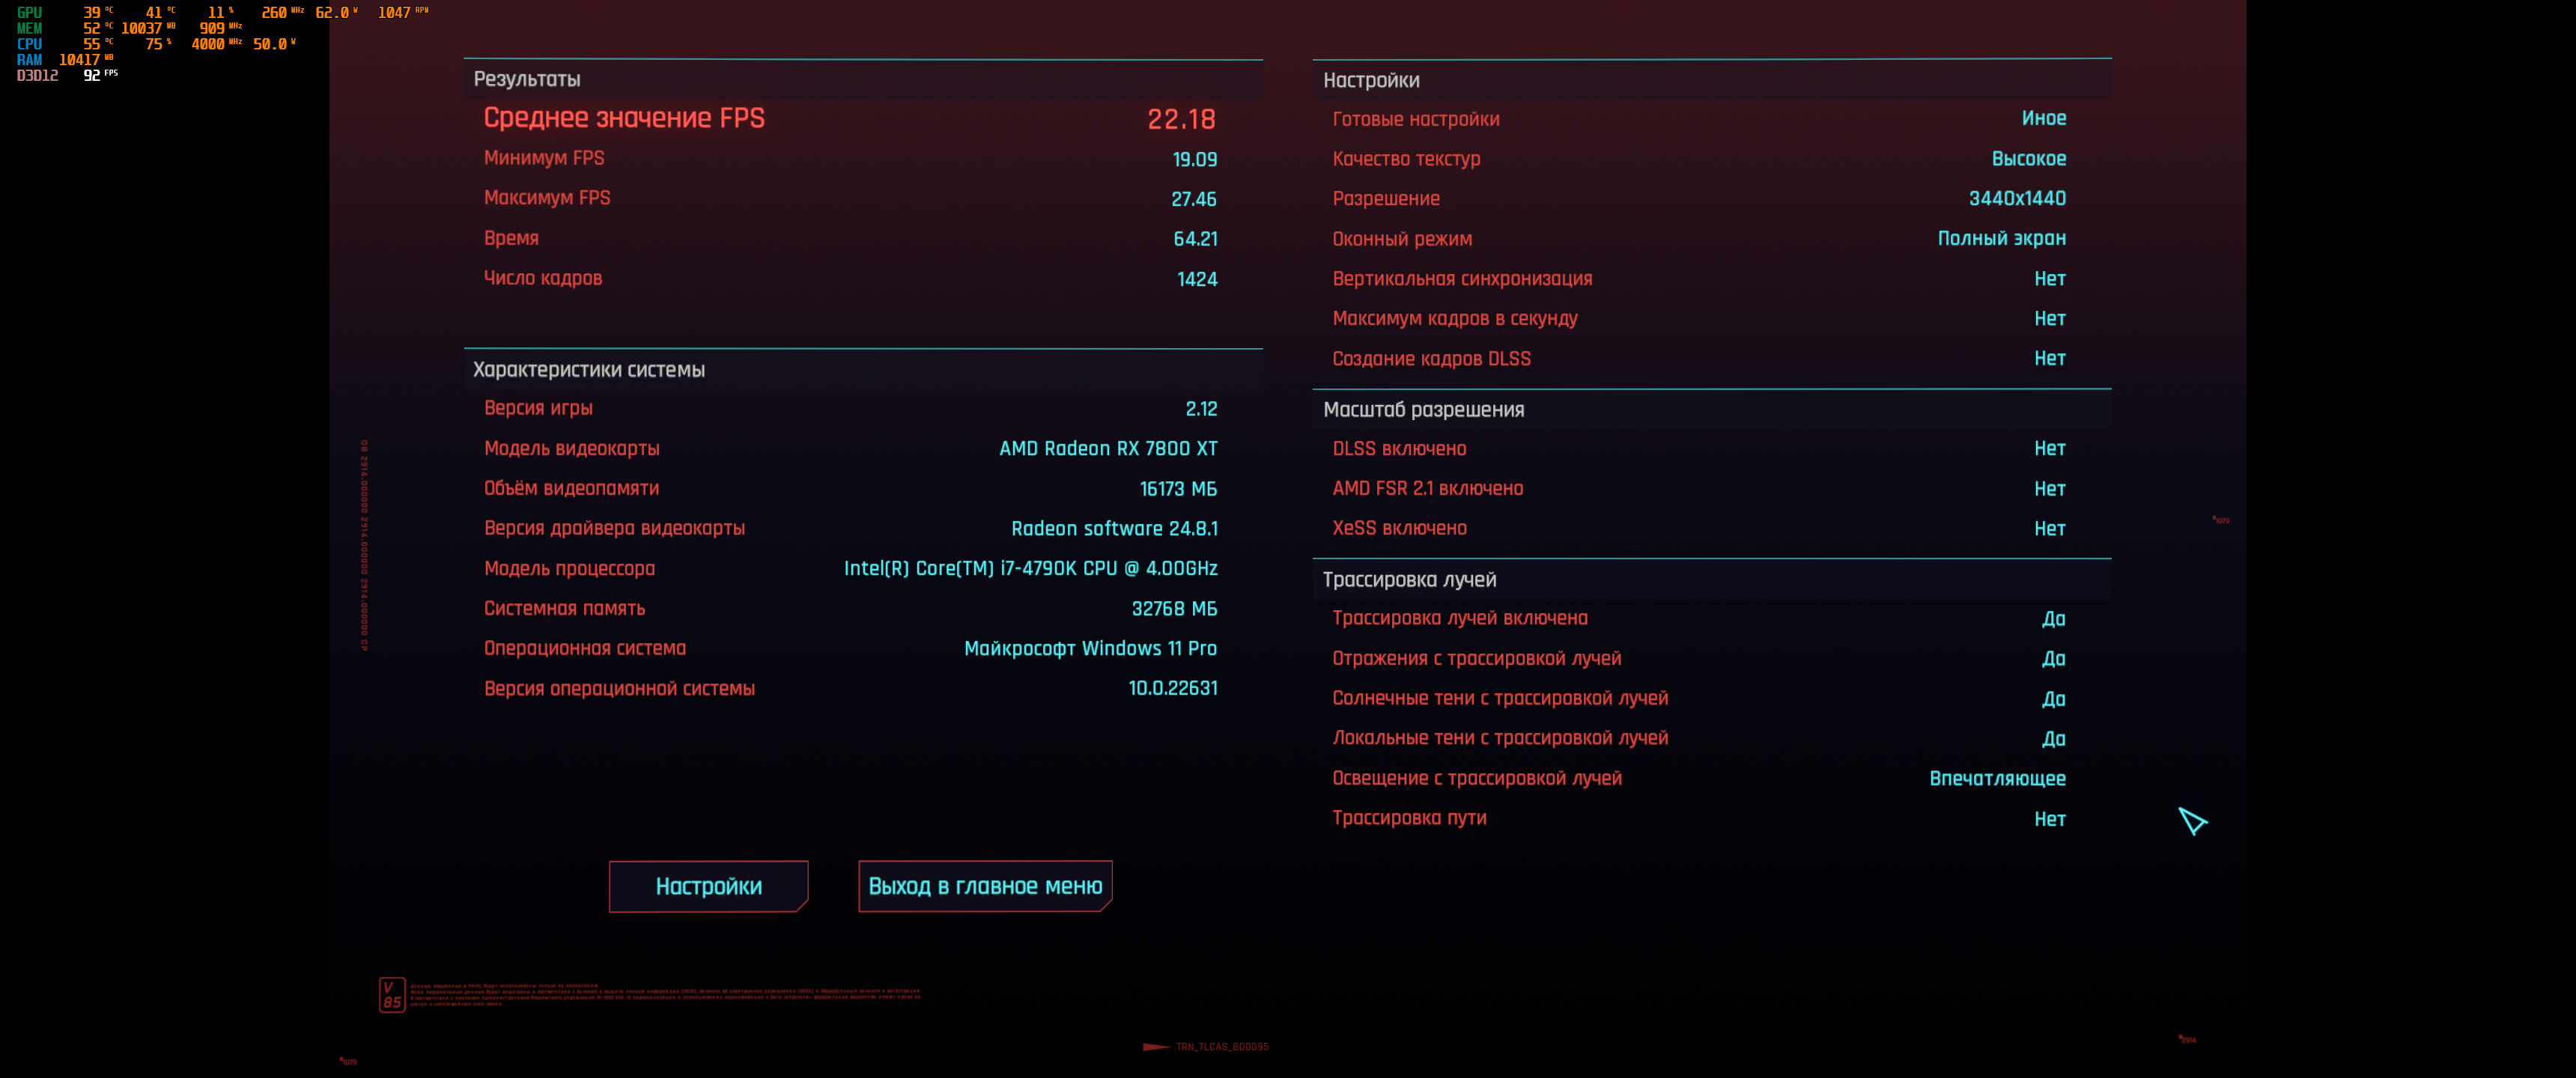Image resolution: width=2576 pixels, height=1078 pixels.
Task: Click Освещение с трассировкой лучей value Впечатляющее
Action: pos(1996,778)
